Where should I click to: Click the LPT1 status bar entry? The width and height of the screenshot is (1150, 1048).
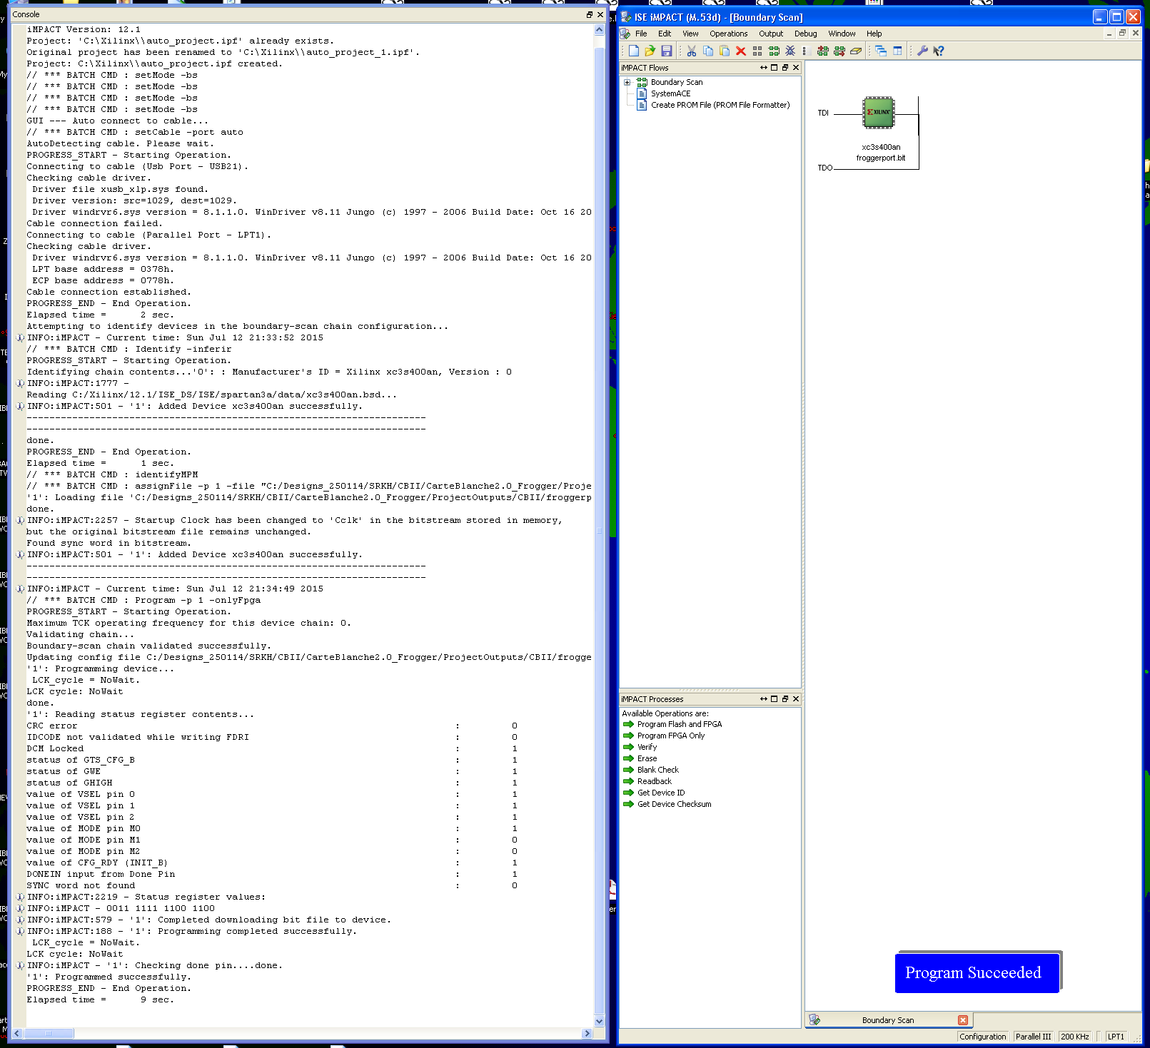1116,1037
